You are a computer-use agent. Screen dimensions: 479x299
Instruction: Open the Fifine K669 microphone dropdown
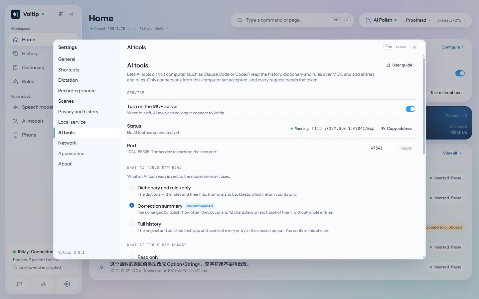pos(154,29)
